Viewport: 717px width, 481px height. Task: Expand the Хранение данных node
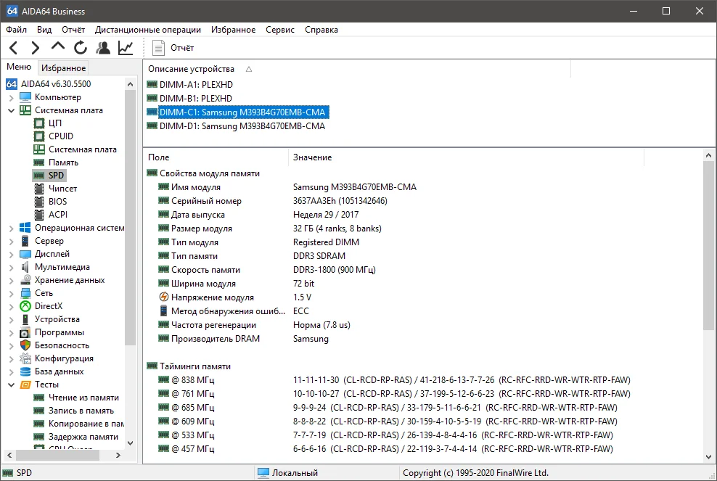point(12,280)
